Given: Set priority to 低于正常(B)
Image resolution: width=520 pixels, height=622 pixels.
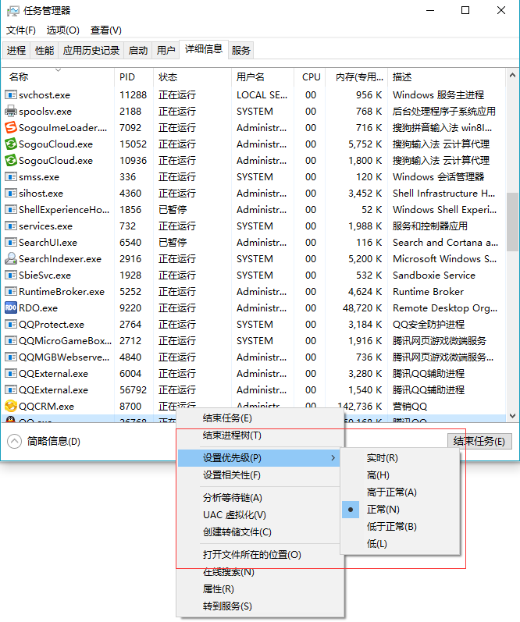Looking at the screenshot, I should tap(400, 527).
